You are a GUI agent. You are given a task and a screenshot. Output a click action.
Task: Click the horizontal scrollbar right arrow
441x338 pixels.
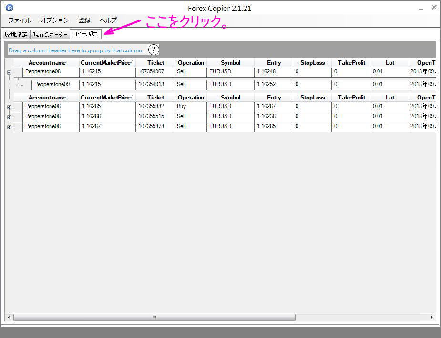(x=432, y=317)
